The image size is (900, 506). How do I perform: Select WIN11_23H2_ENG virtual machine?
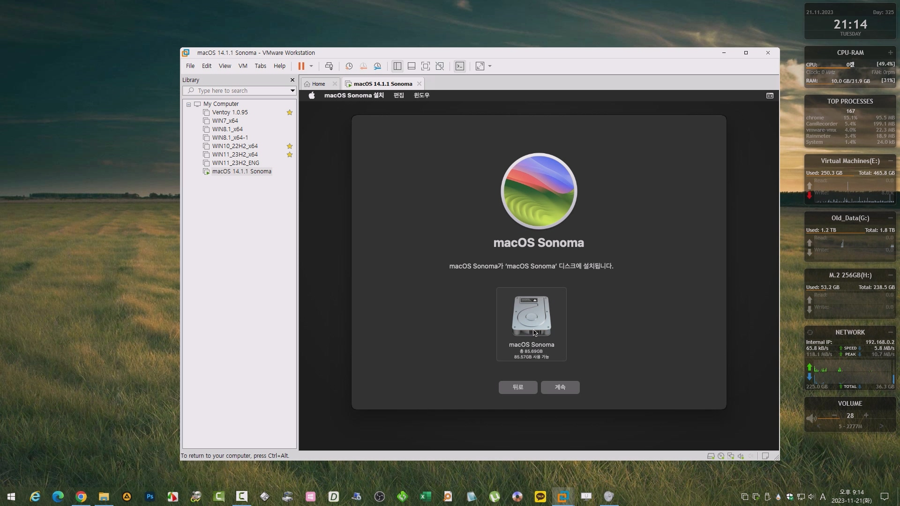tap(235, 163)
